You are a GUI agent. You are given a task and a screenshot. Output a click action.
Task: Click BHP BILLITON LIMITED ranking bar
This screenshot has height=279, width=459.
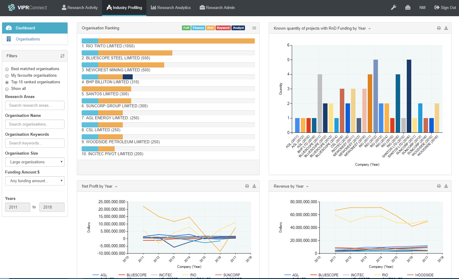pos(168,77)
